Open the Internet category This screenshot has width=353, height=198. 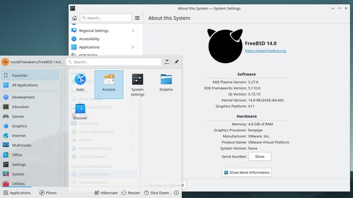(x=30, y=136)
